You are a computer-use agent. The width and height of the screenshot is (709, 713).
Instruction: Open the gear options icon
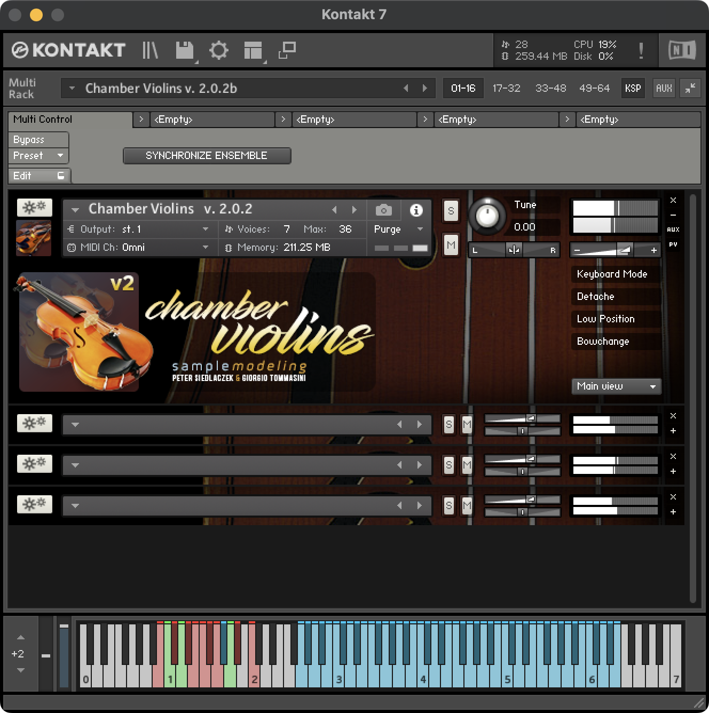click(218, 50)
